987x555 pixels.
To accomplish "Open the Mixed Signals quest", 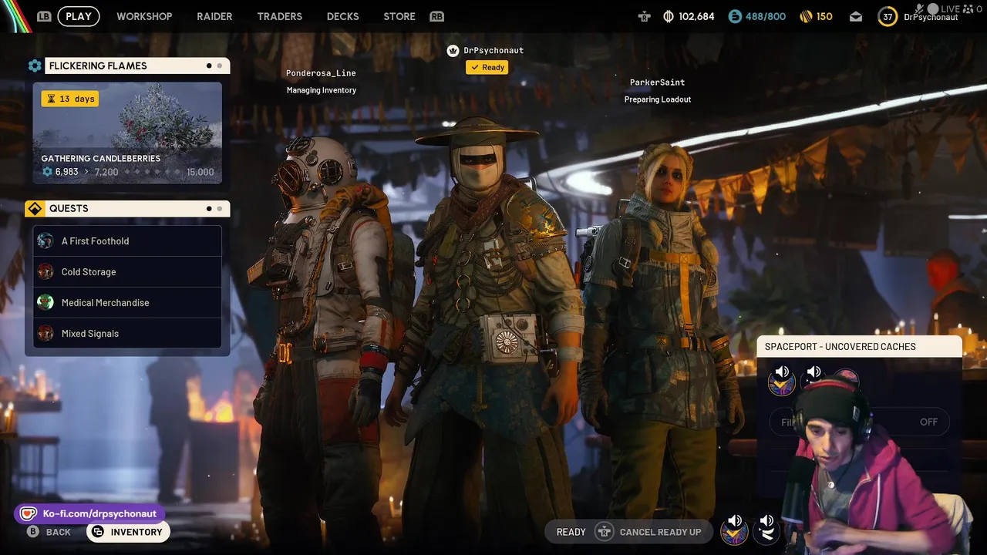I will [x=127, y=333].
